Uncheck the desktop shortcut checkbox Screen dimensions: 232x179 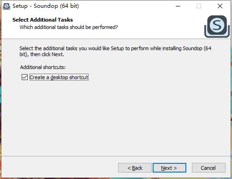[x=24, y=77]
